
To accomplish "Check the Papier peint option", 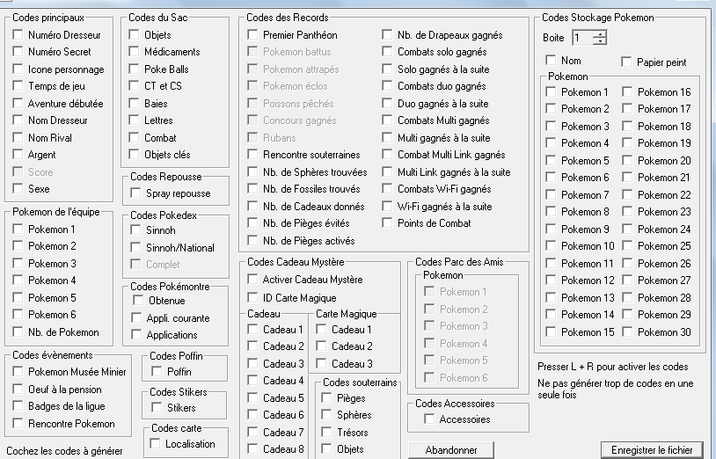I will coord(627,62).
